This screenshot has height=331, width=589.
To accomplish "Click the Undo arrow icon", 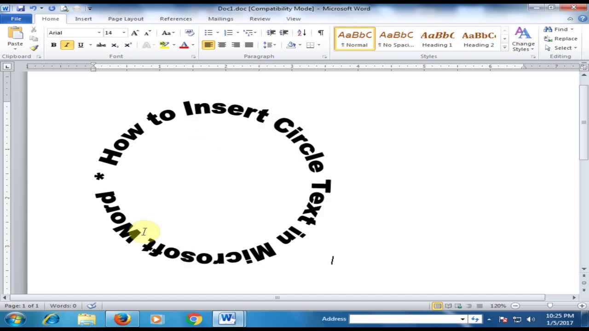I will click(x=33, y=8).
